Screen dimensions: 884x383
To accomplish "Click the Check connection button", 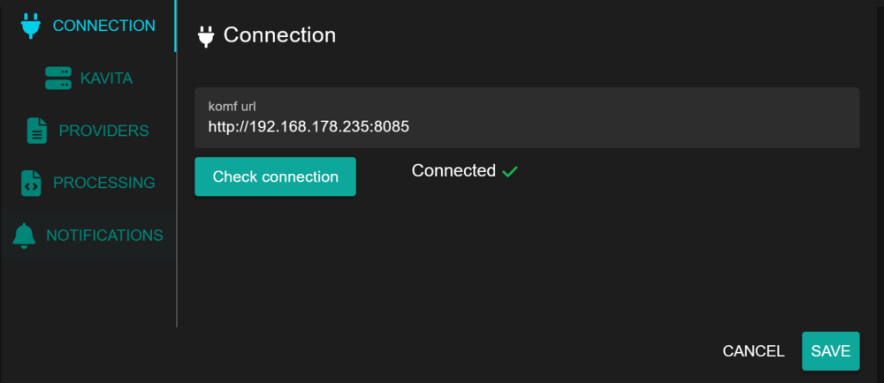I will coord(275,176).
